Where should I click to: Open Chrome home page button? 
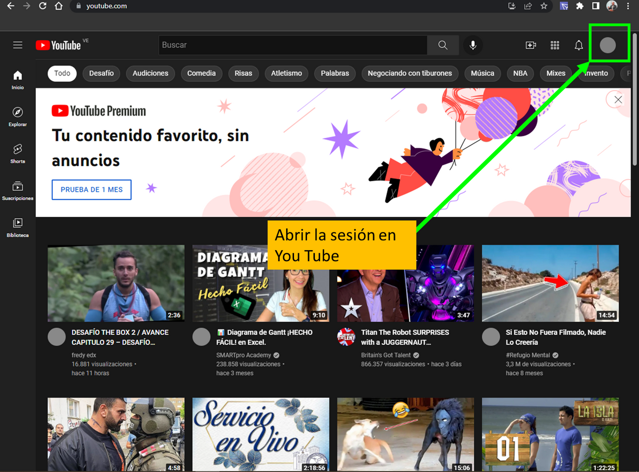59,6
